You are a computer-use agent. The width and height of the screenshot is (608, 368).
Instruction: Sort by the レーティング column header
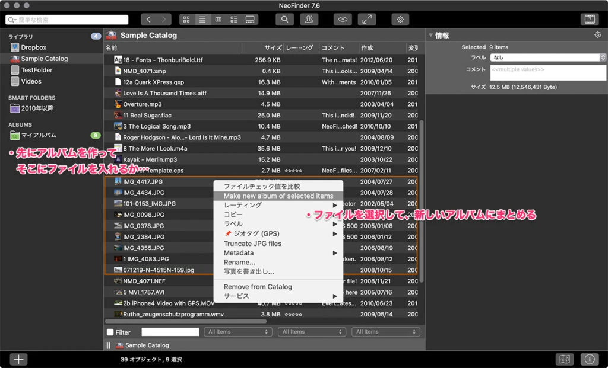(301, 48)
